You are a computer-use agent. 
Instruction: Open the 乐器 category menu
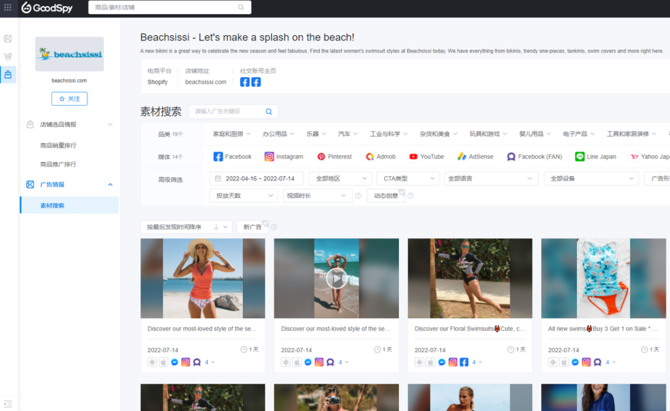pyautogui.click(x=316, y=134)
